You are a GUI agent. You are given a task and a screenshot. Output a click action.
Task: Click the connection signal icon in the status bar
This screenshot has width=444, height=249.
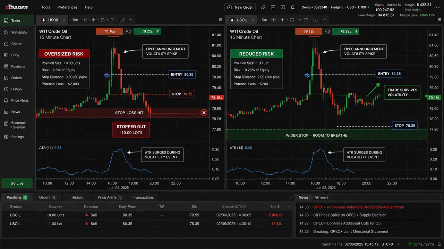(410, 244)
